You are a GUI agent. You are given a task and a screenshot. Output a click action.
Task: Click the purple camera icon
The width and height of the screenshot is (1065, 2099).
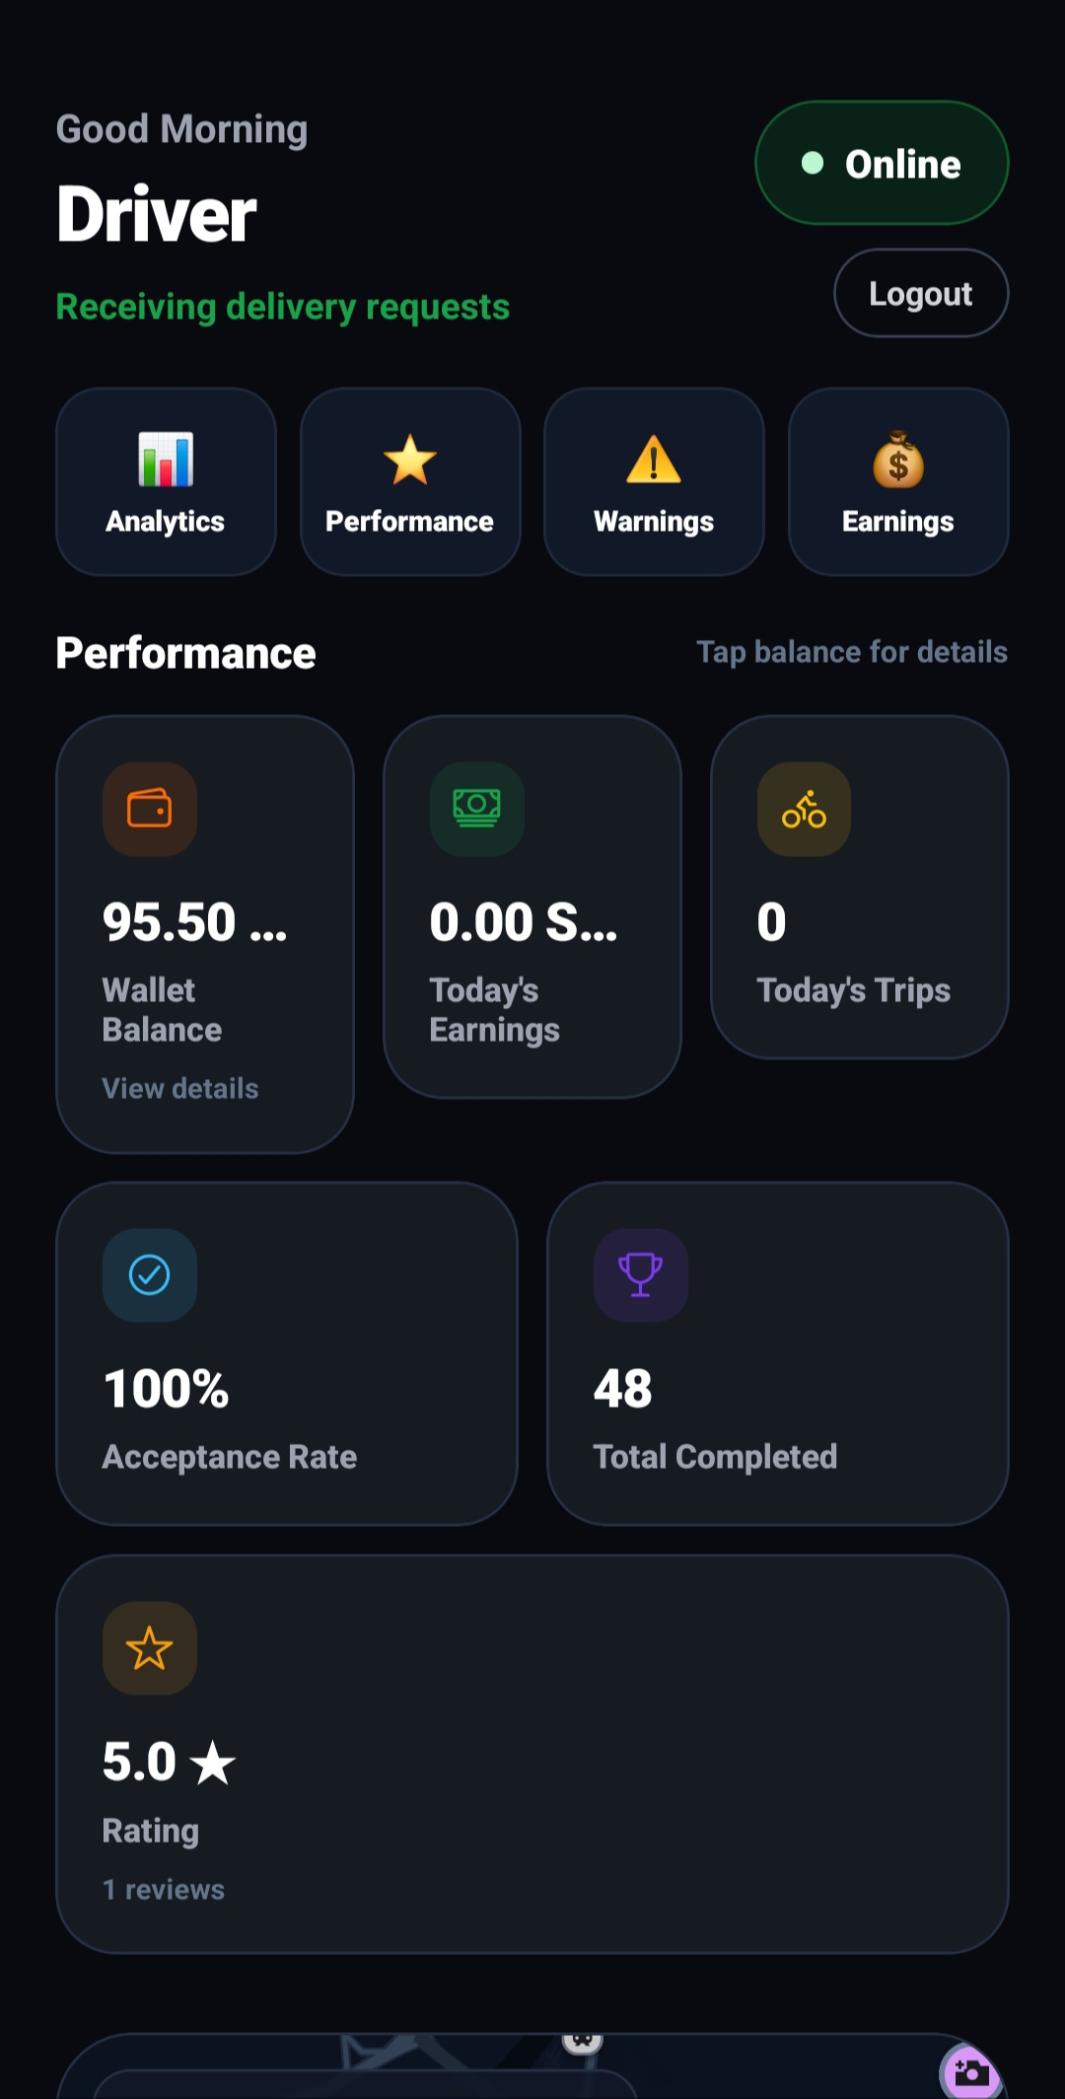[970, 2071]
